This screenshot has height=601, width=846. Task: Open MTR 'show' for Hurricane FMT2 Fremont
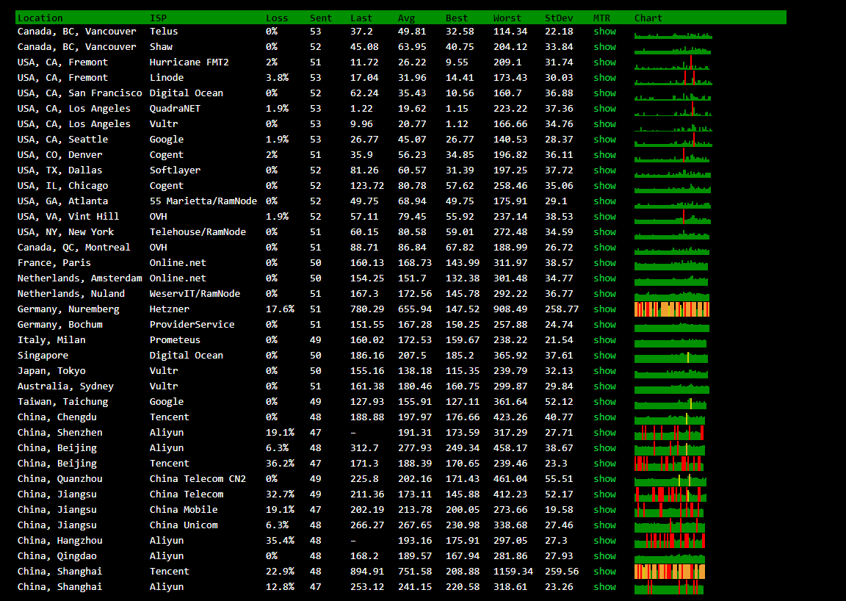604,62
